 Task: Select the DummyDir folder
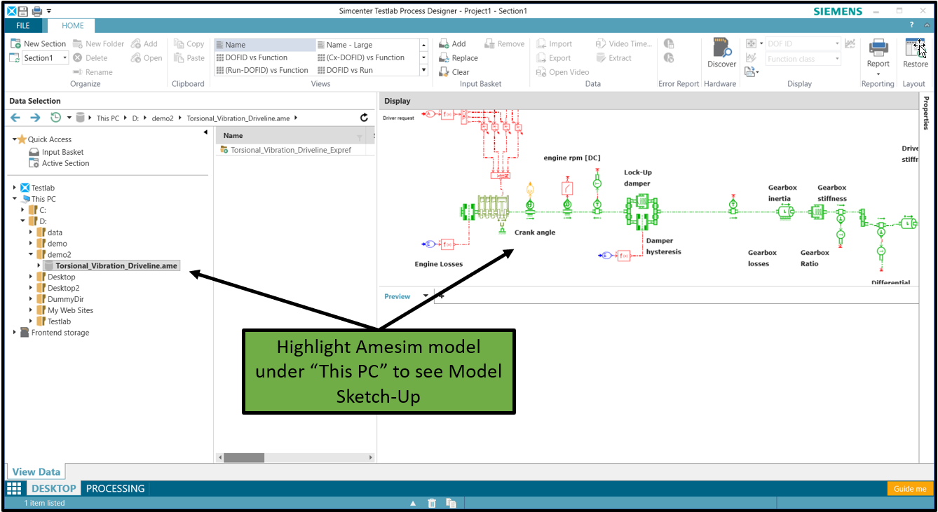65,299
